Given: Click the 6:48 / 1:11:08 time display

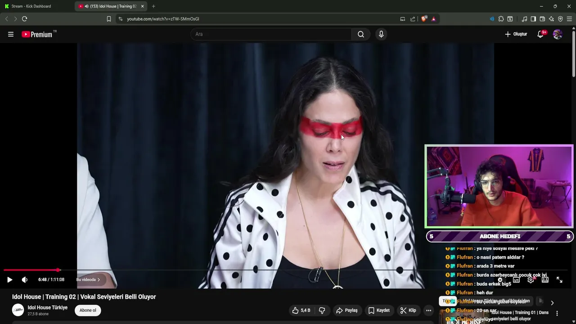Looking at the screenshot, I should pyautogui.click(x=51, y=279).
